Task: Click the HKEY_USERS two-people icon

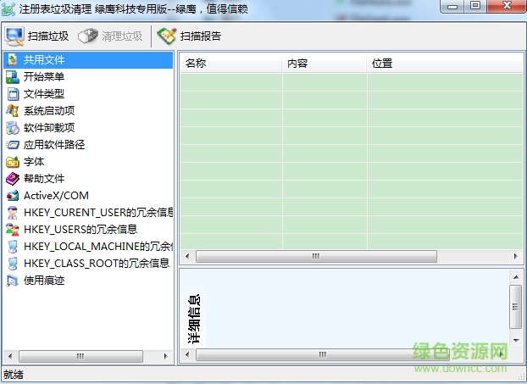Action: (x=13, y=230)
